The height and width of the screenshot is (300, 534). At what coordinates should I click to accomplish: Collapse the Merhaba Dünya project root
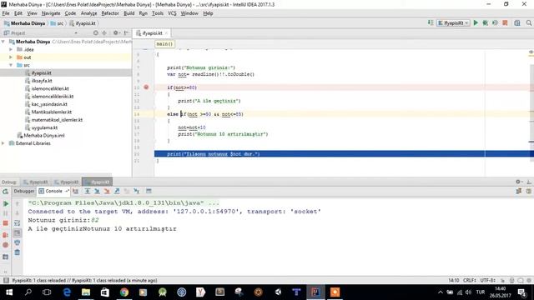(3, 42)
